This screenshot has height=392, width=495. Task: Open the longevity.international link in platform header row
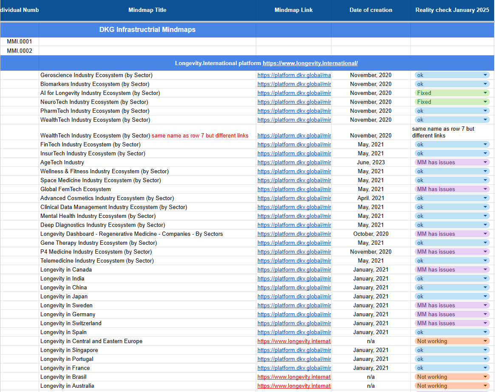[310, 63]
